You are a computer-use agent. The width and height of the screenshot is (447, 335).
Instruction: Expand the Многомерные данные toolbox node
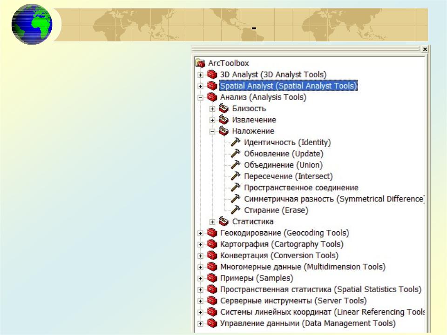point(200,267)
